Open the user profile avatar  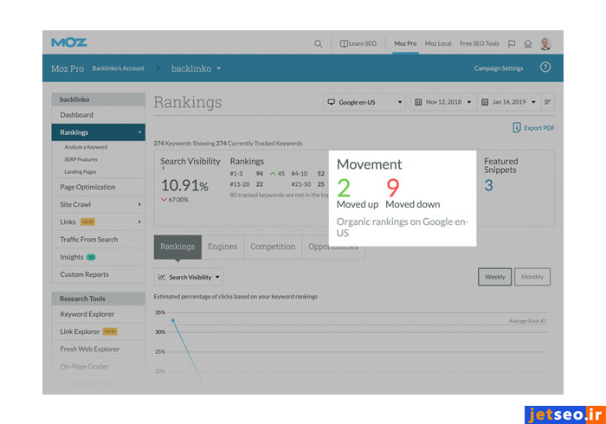[x=545, y=43]
